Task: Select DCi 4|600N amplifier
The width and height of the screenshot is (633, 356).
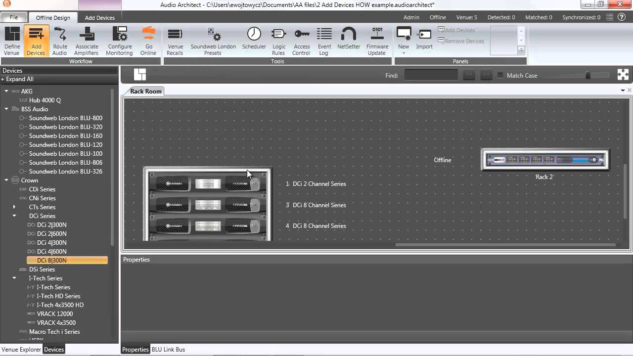Action: (51, 252)
